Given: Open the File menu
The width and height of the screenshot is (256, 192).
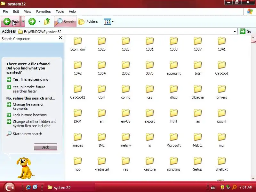Looking at the screenshot, I should tap(5, 12).
